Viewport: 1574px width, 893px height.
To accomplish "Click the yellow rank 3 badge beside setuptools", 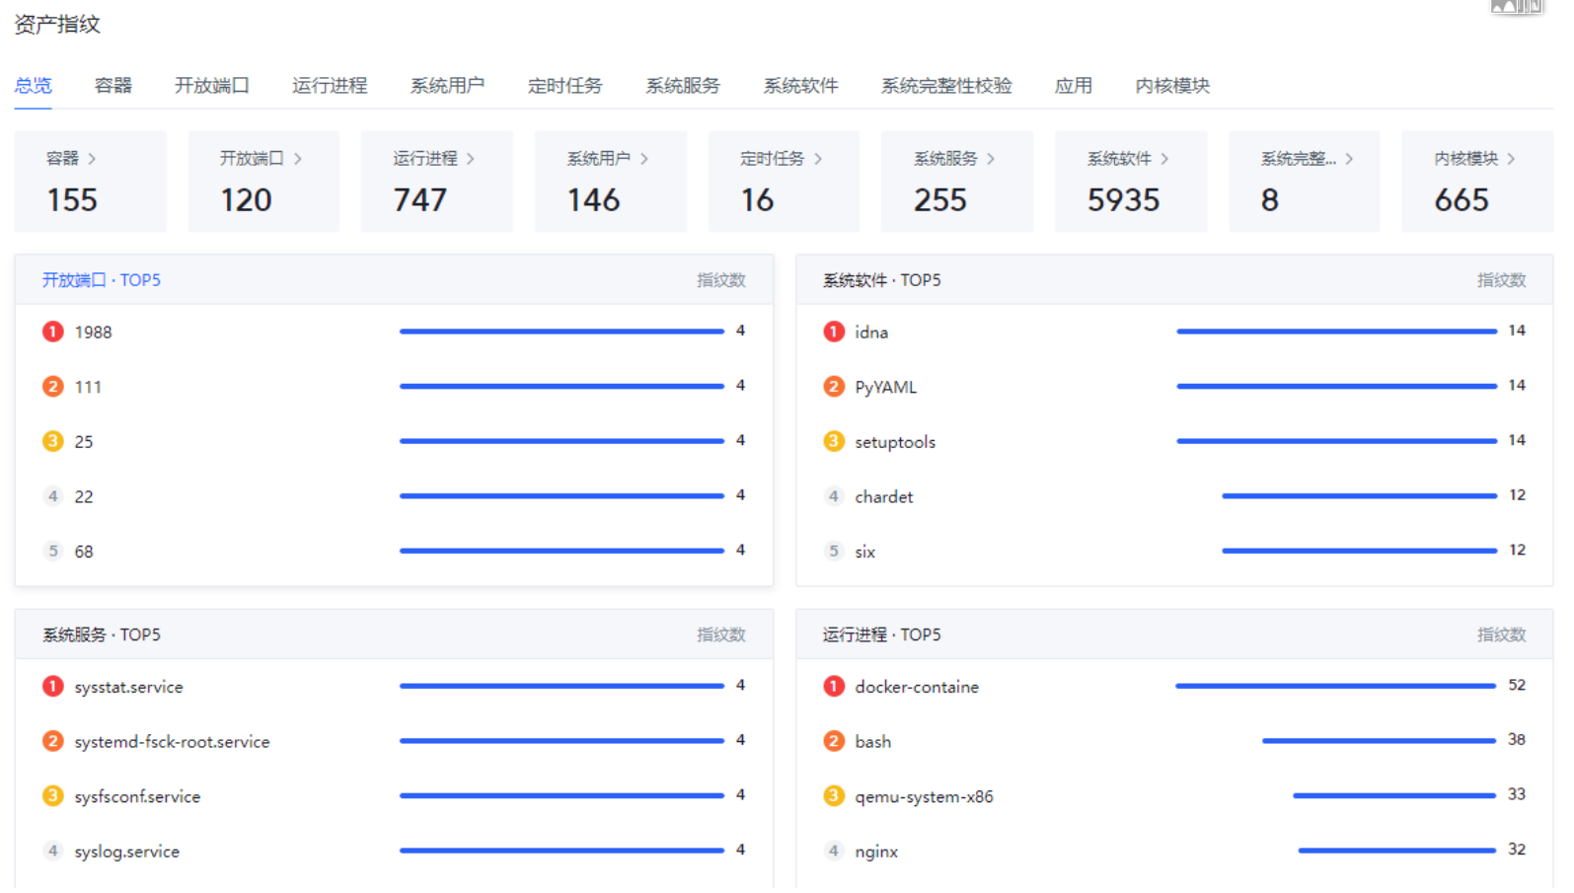I will point(834,441).
